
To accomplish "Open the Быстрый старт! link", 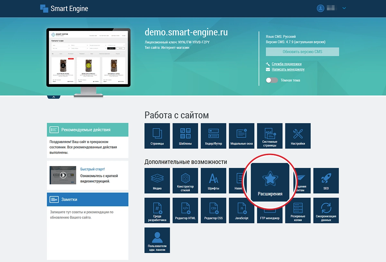I will tap(92, 169).
